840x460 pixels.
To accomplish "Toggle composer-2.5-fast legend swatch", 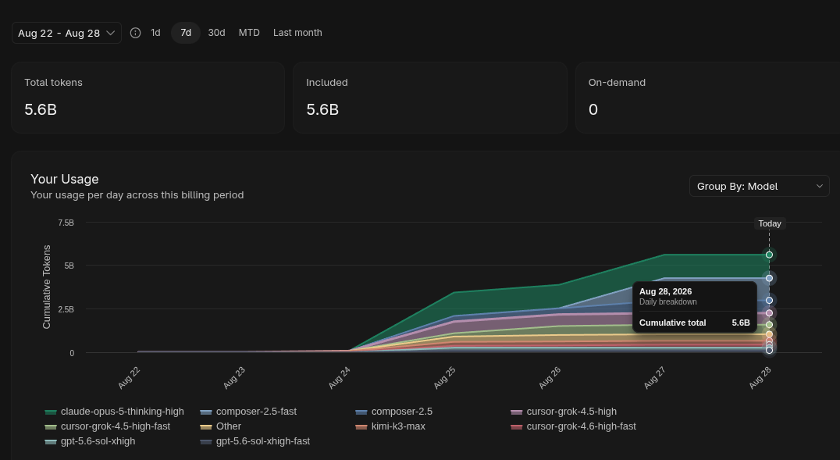I will 206,412.
